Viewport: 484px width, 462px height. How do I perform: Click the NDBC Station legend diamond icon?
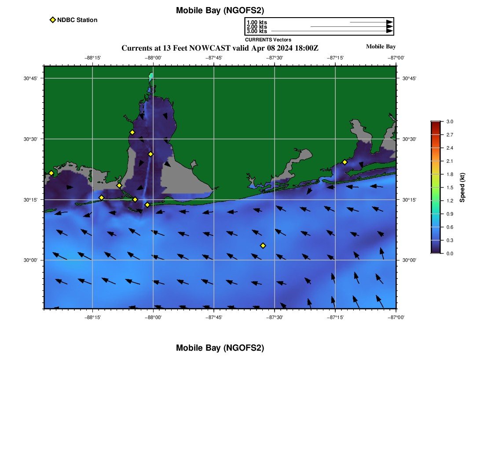click(x=53, y=20)
